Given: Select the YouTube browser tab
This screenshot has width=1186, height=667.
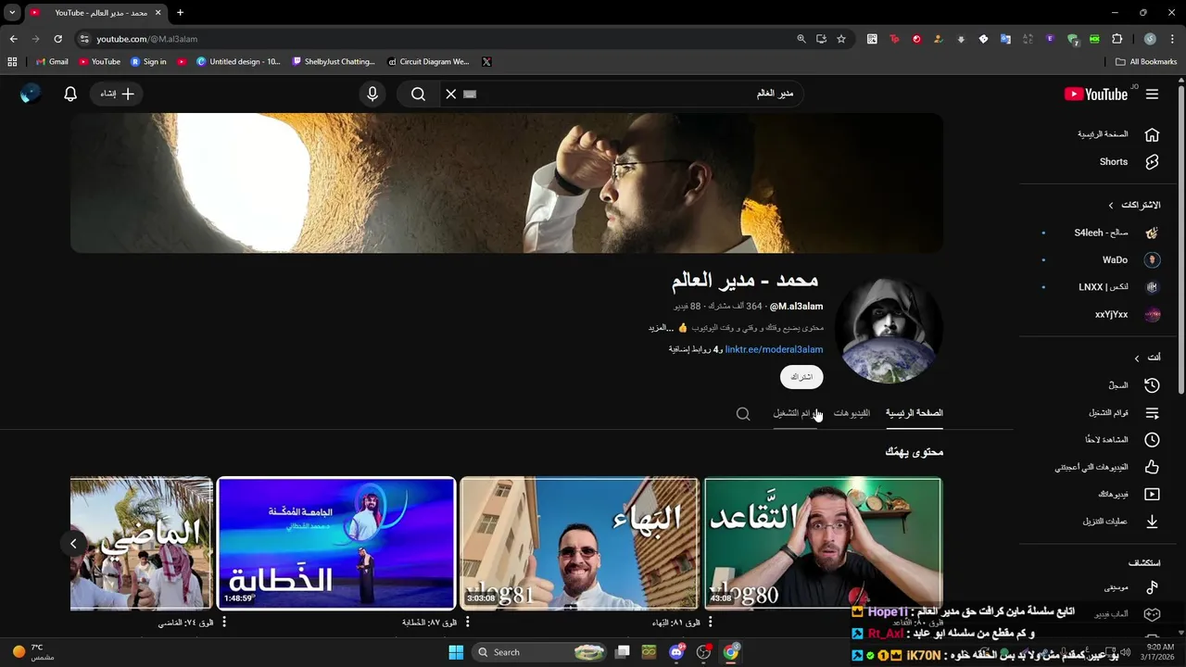Looking at the screenshot, I should (x=95, y=12).
